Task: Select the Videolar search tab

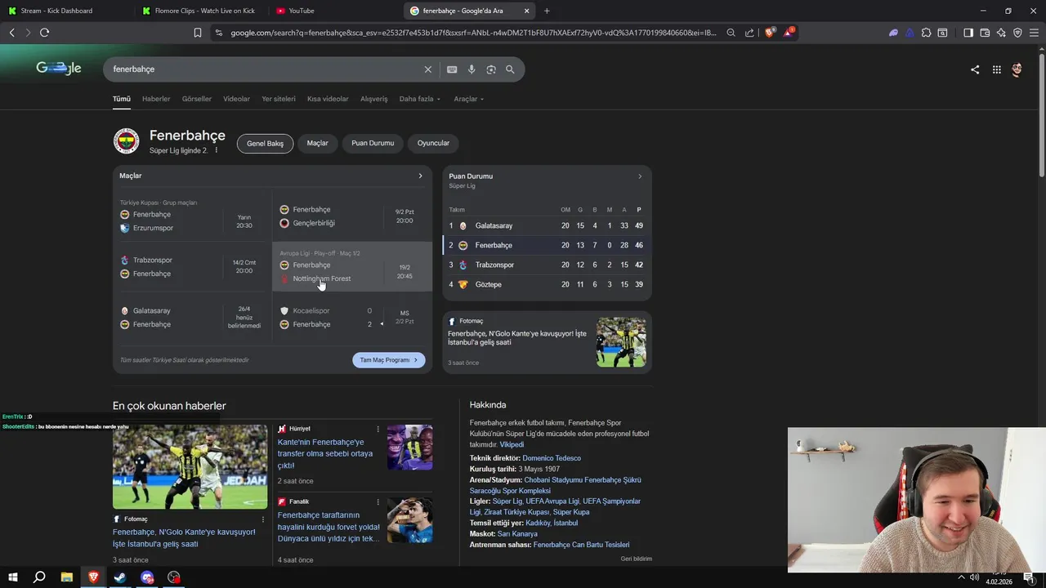Action: pyautogui.click(x=237, y=99)
